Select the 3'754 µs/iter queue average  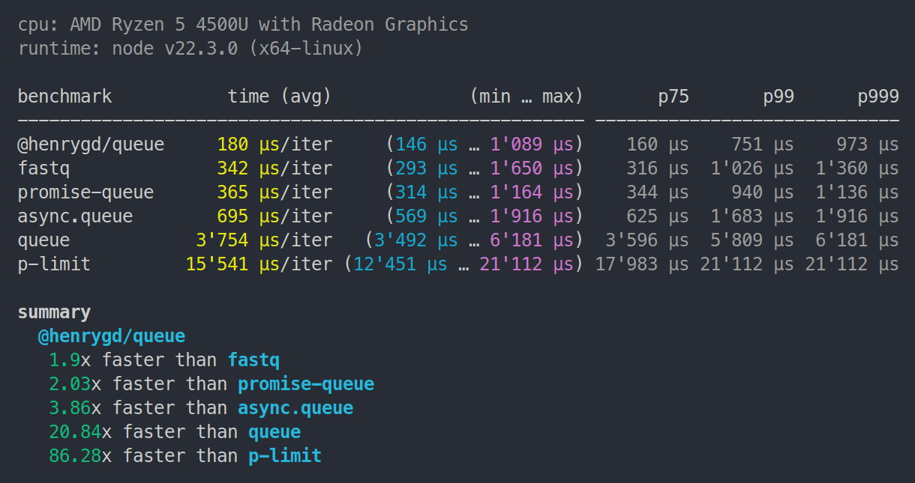pyautogui.click(x=264, y=240)
